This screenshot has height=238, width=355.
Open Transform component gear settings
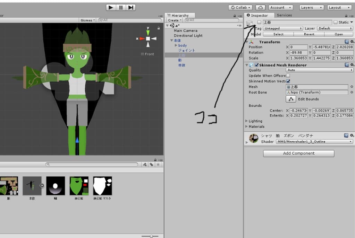[352, 42]
